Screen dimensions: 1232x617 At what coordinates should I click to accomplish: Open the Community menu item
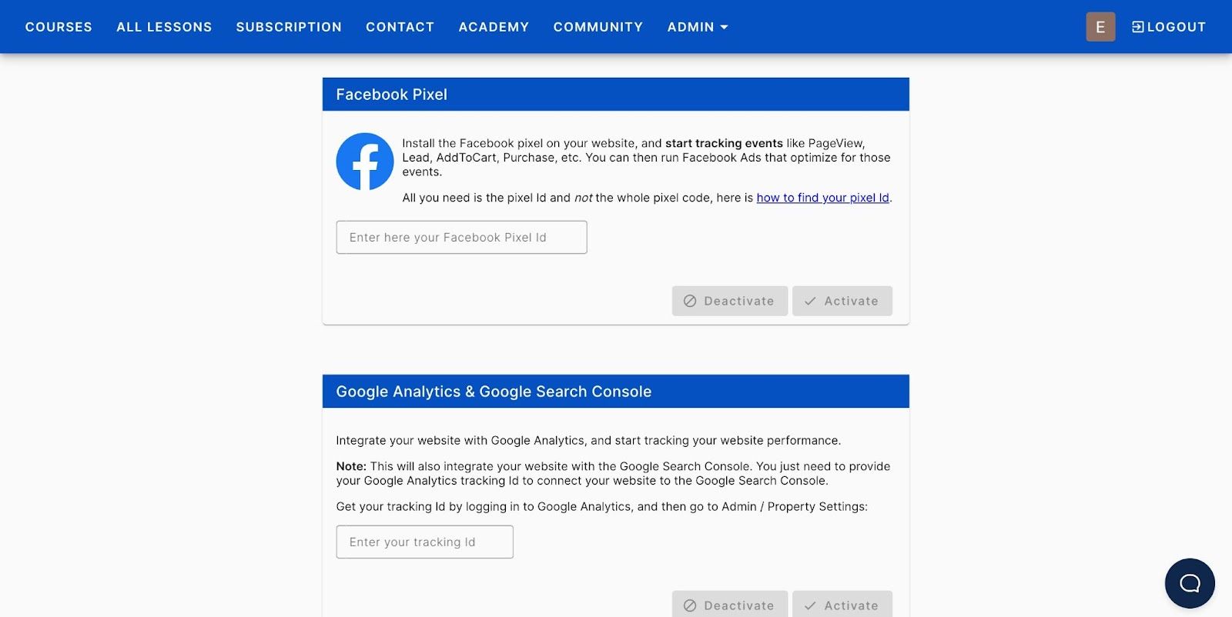[x=598, y=26]
